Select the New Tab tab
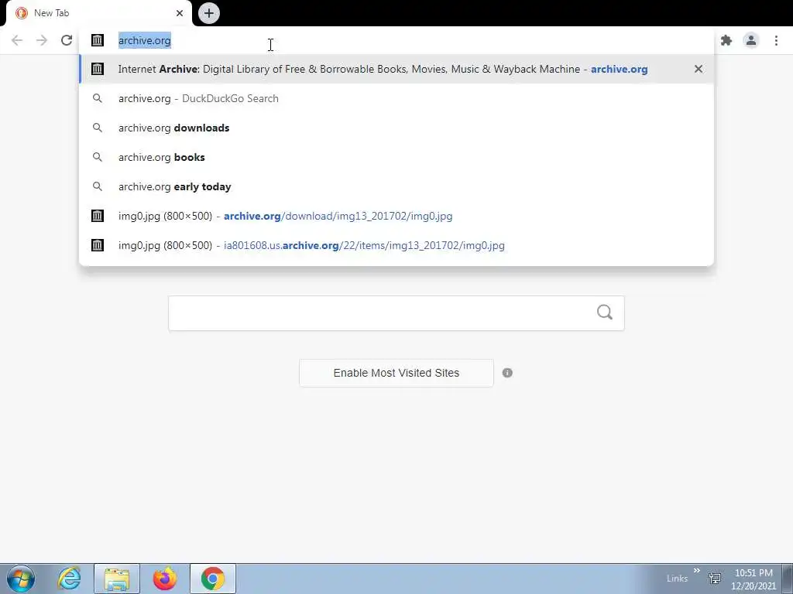Screen dimensions: 793x594 [98, 14]
